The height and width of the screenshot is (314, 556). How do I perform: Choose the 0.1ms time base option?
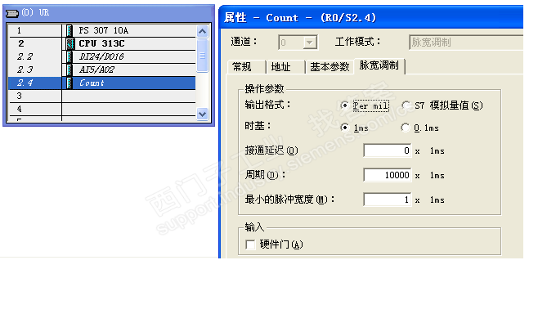(406, 128)
